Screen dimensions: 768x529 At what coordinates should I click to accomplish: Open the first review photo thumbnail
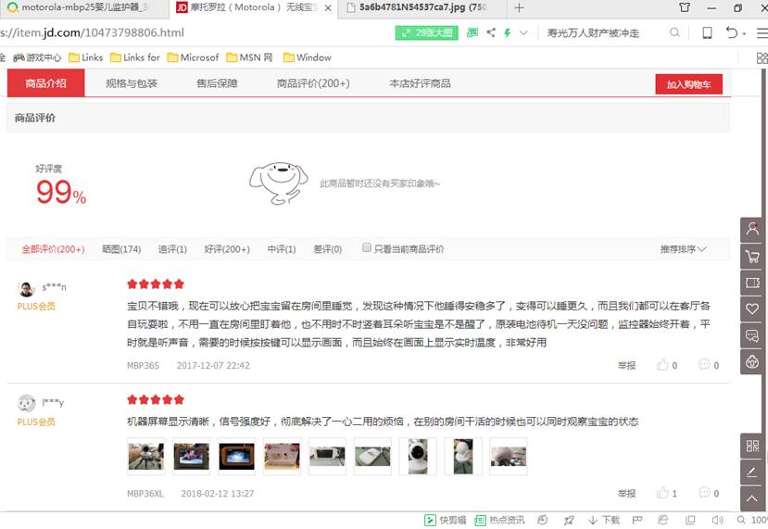pos(145,457)
